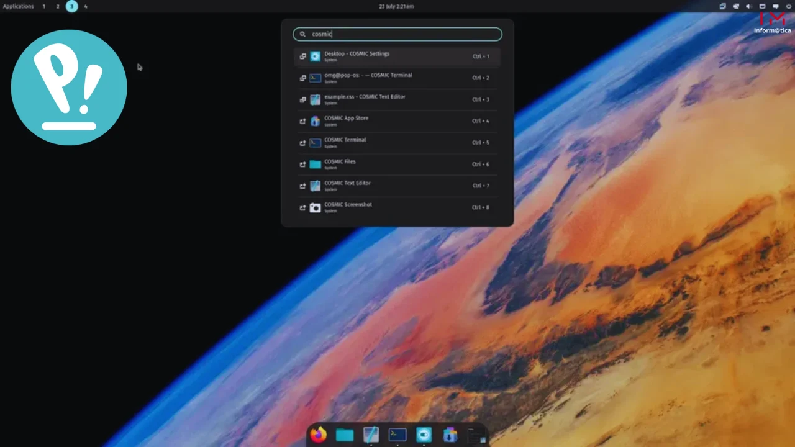Switch to workspace 1
This screenshot has height=447, width=795.
pyautogui.click(x=44, y=6)
